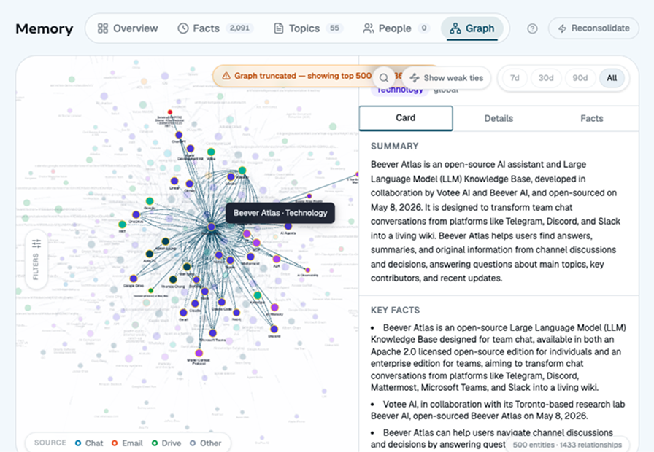Select the OneDrive graph node
Image resolution: width=654 pixels, height=452 pixels.
136,214
